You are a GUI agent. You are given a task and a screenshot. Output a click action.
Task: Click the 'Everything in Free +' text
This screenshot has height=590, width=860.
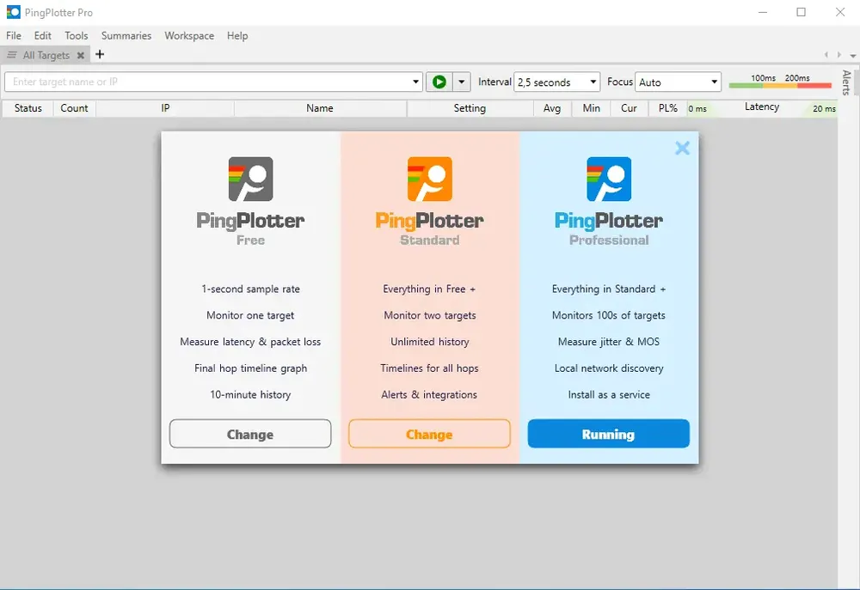tap(429, 289)
